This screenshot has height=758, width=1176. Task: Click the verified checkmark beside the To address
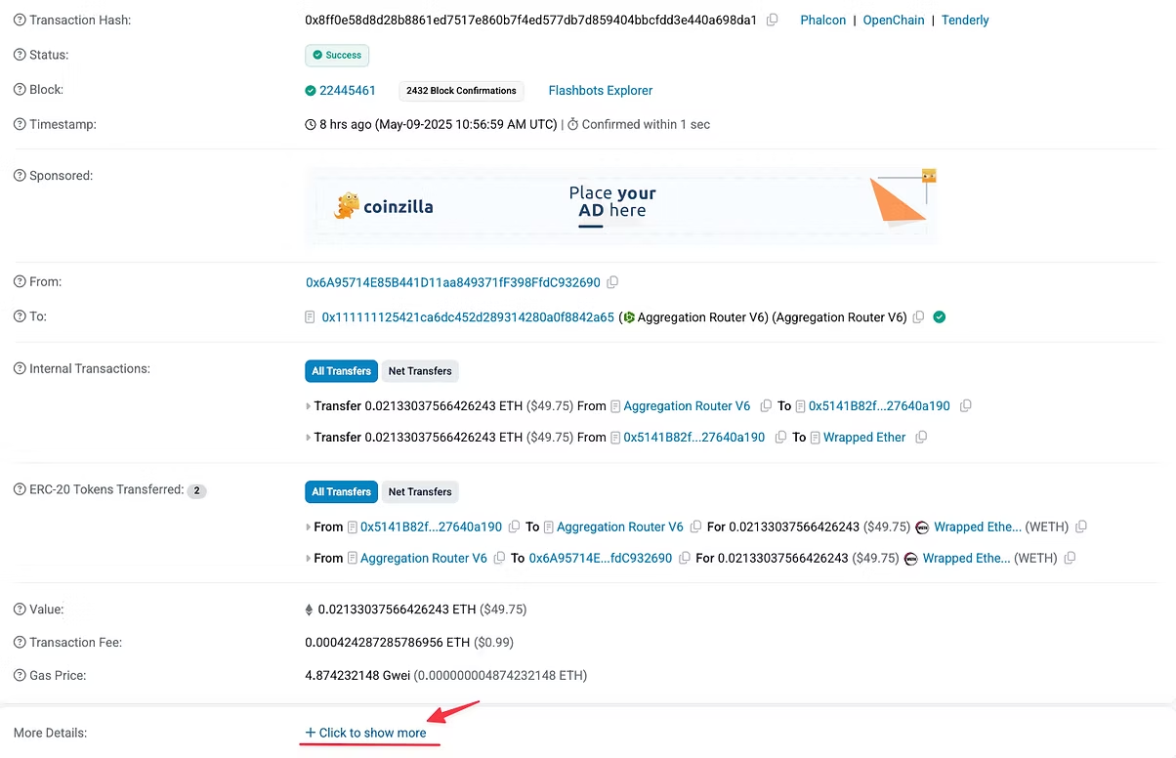[x=939, y=316]
